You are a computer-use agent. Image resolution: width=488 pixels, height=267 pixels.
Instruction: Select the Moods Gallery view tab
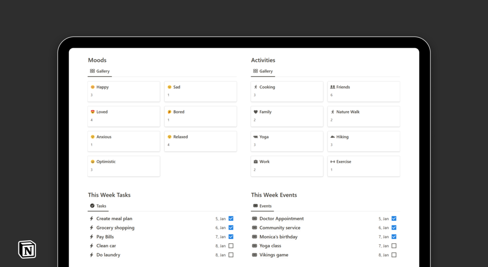coord(100,71)
